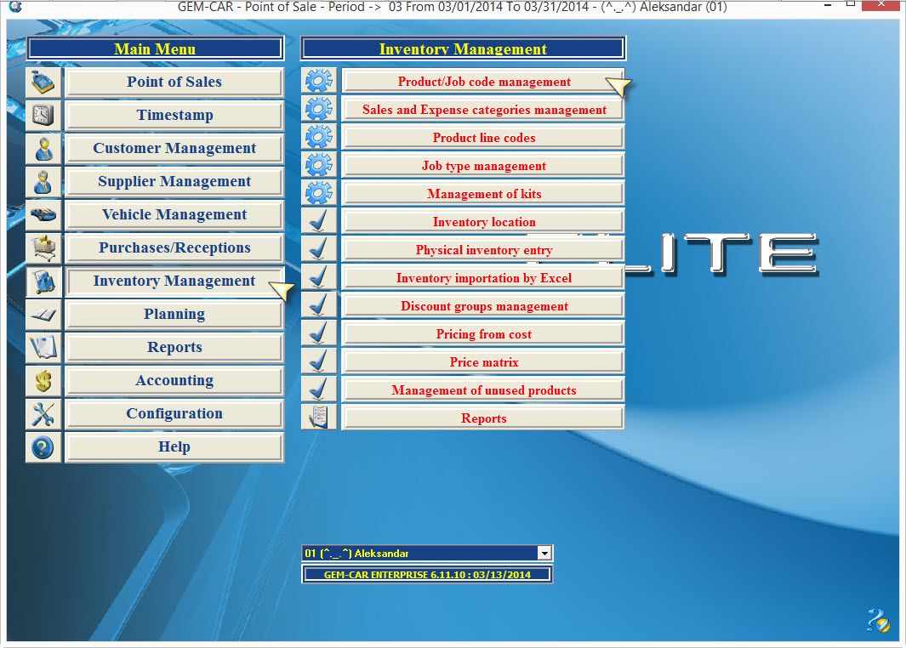Screen dimensions: 906x648
Task: Open the Planning menu
Action: pyautogui.click(x=174, y=314)
